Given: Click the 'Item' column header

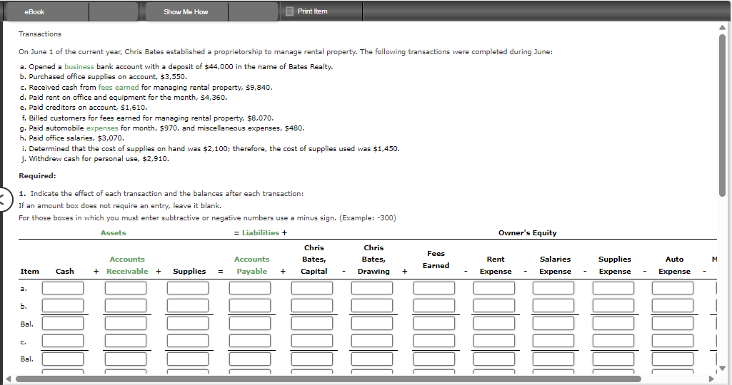Looking at the screenshot, I should [29, 271].
